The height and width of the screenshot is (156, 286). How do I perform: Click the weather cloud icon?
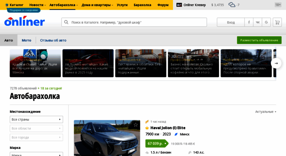pos(232,5)
